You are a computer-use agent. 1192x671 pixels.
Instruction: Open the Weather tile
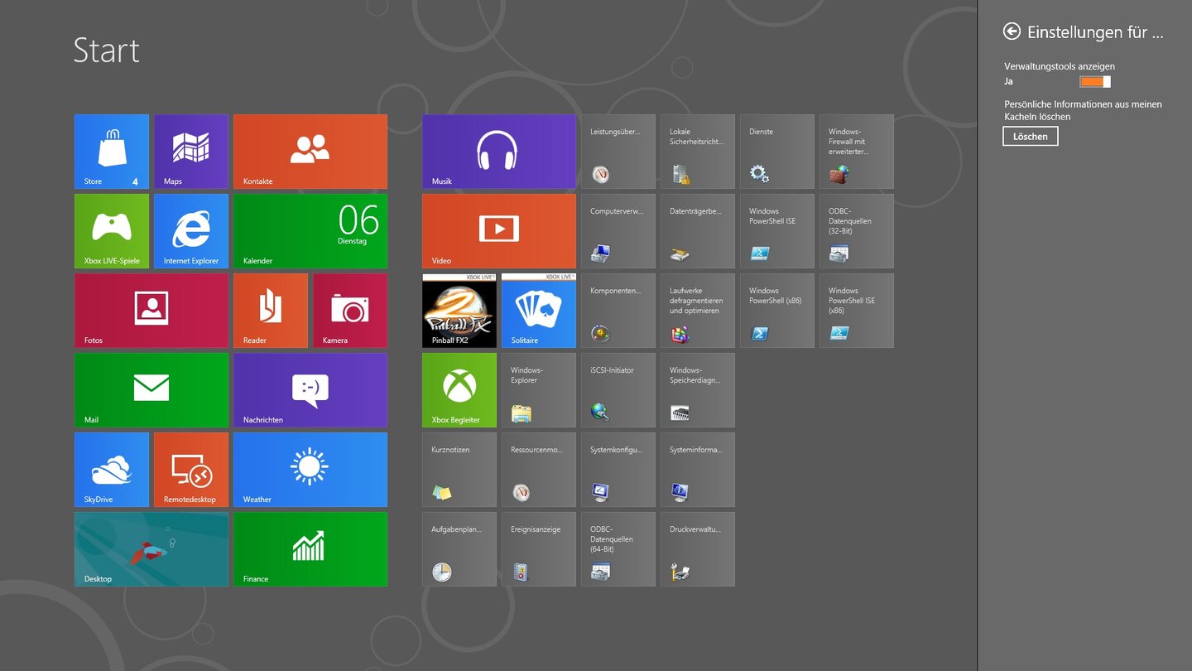point(310,470)
